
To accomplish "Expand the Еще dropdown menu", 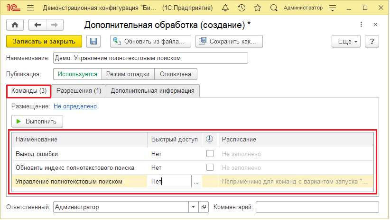I will coord(346,41).
